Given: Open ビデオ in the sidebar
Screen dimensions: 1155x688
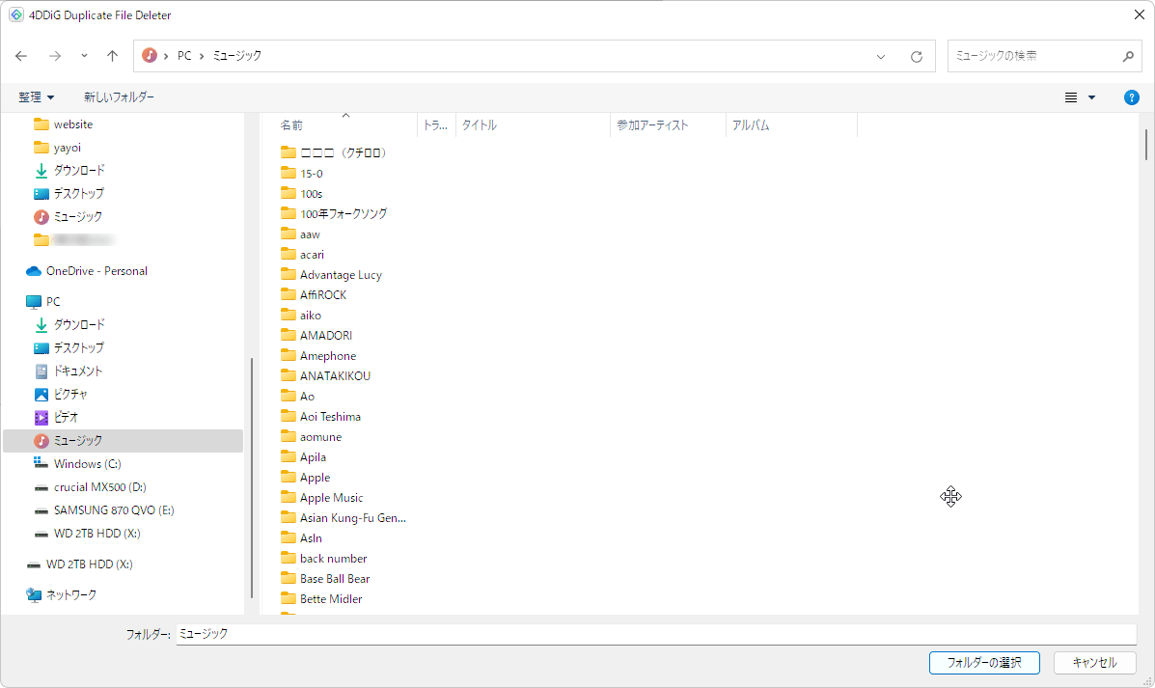Looking at the screenshot, I should click(56, 417).
